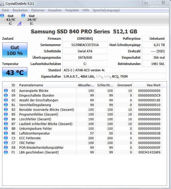
Task: Open the Optionen menu
Action: [38, 10]
